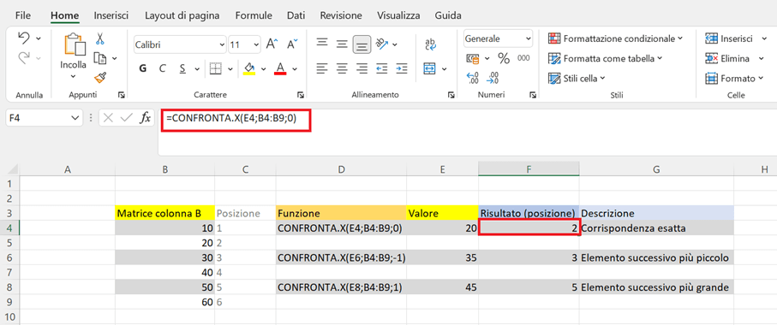The height and width of the screenshot is (325, 777).
Task: Toggle italic C formatting
Action: [162, 68]
